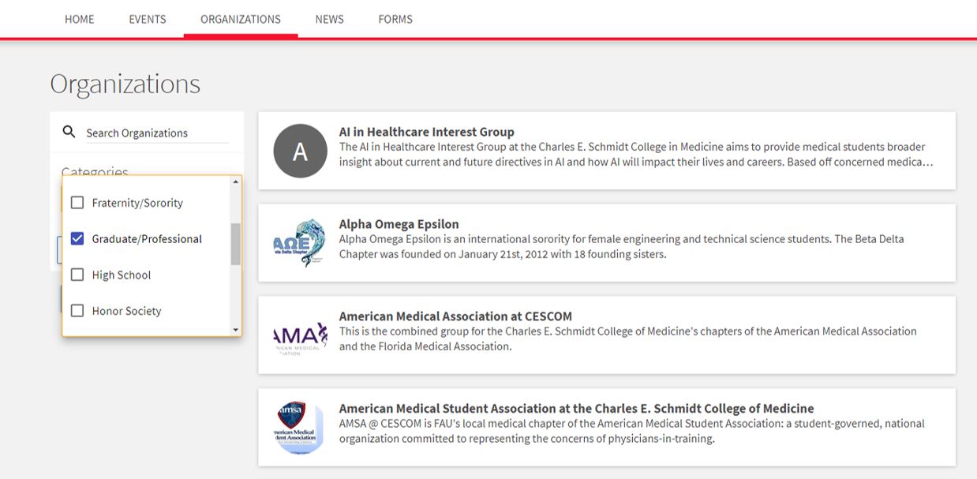
Task: Select the ORGANIZATIONS tab
Action: [x=241, y=19]
